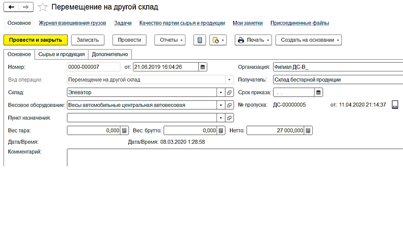Click pass date 11.04.2020 21:14:37
The height and width of the screenshot is (242, 403).
362,104
